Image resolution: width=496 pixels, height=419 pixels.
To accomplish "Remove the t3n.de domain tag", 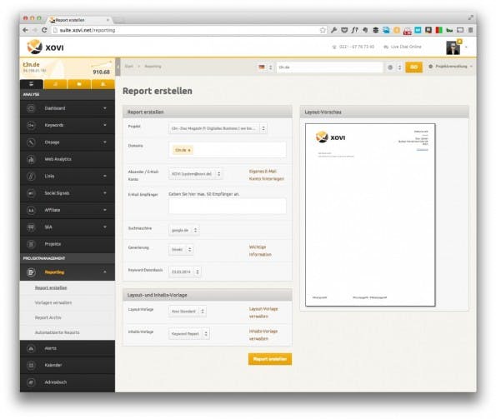I will tap(189, 151).
